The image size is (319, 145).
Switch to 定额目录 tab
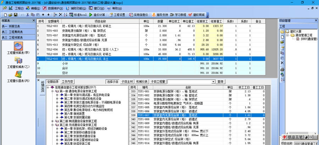tap(53, 82)
